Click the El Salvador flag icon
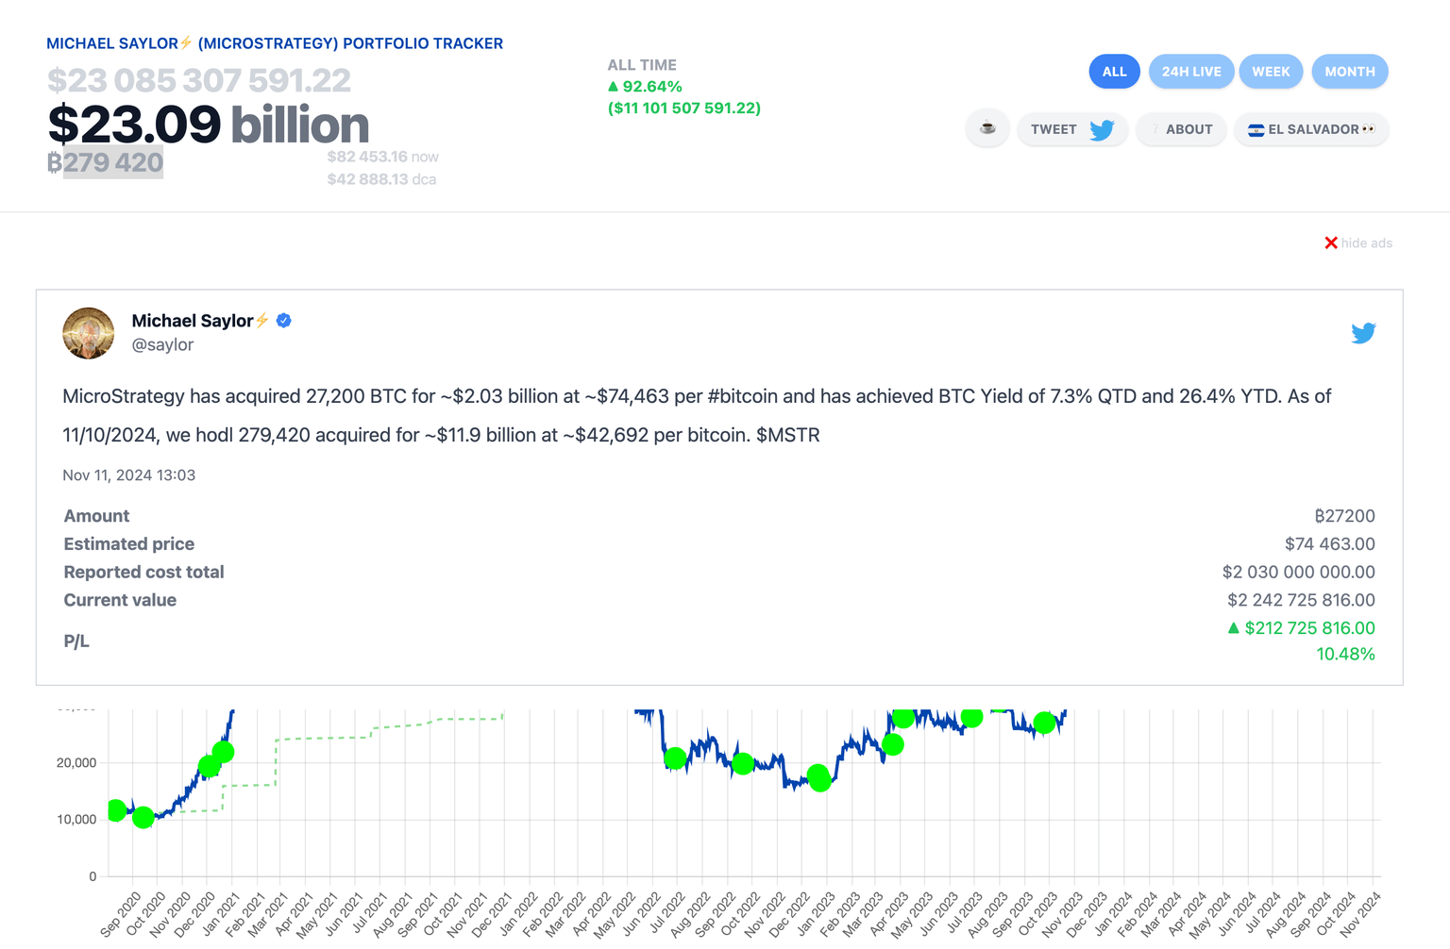The height and width of the screenshot is (949, 1450). click(1256, 130)
